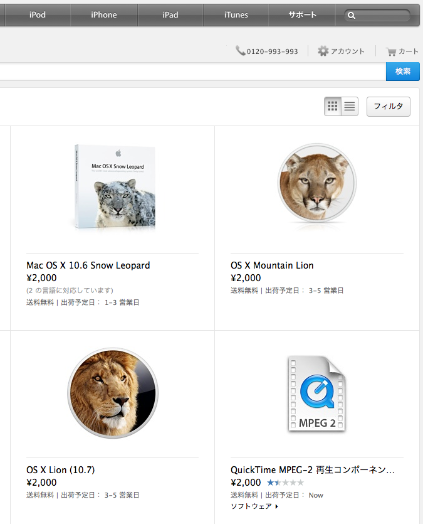Click the shopping cart icon

coord(391,51)
